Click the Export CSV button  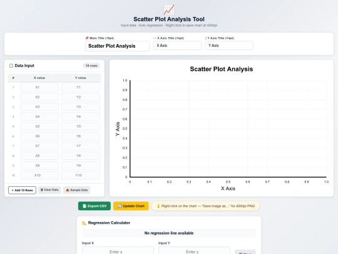click(94, 206)
